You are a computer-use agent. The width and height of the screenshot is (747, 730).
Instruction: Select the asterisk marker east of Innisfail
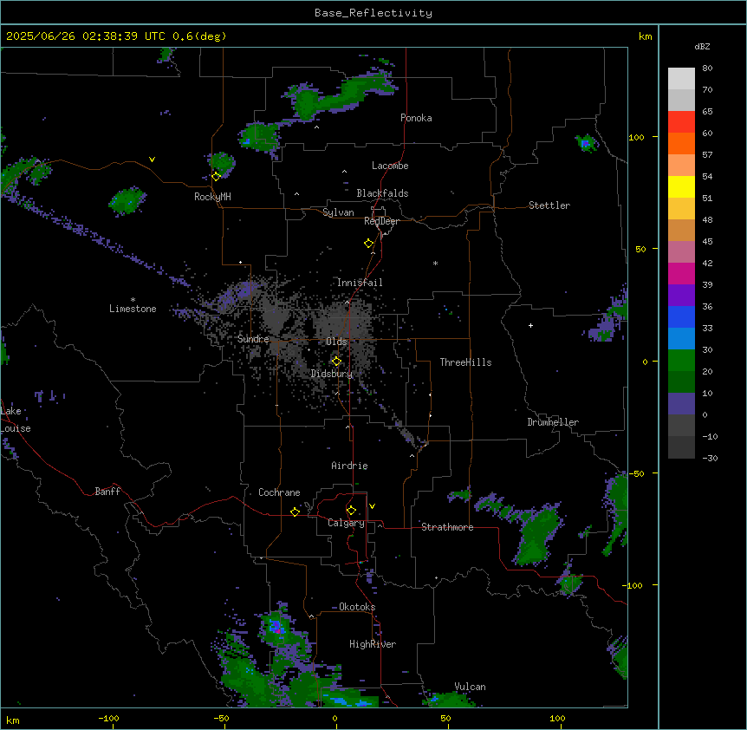click(x=435, y=264)
